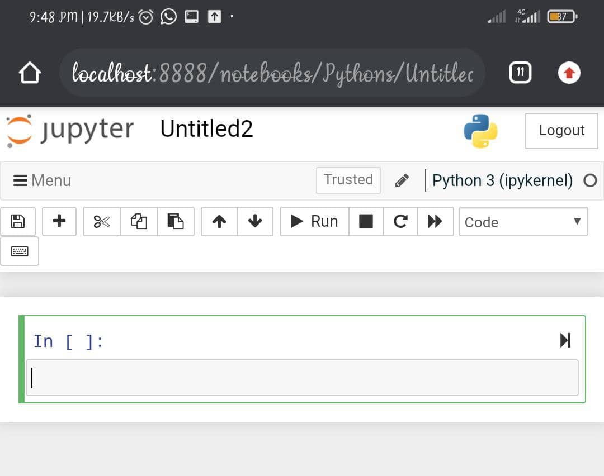Check the kernel status indicator circle
Viewport: 604px width, 476px height.
click(x=590, y=180)
